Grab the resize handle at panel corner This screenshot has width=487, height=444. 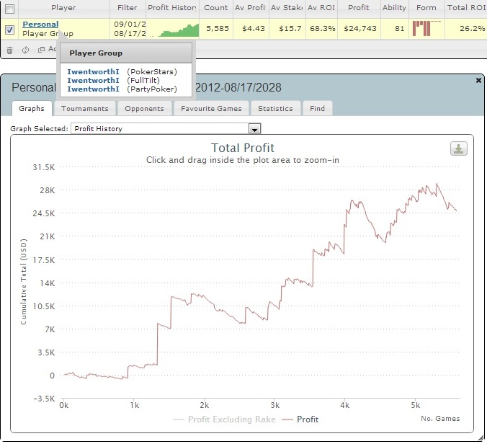[x=481, y=438]
